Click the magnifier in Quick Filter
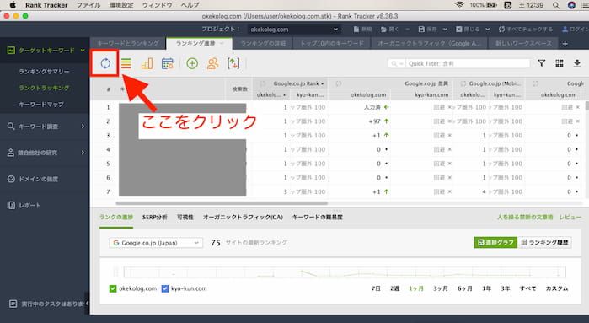The height and width of the screenshot is (323, 589). click(394, 63)
